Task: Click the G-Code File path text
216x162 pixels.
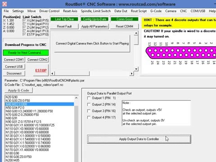Action: click(34, 85)
